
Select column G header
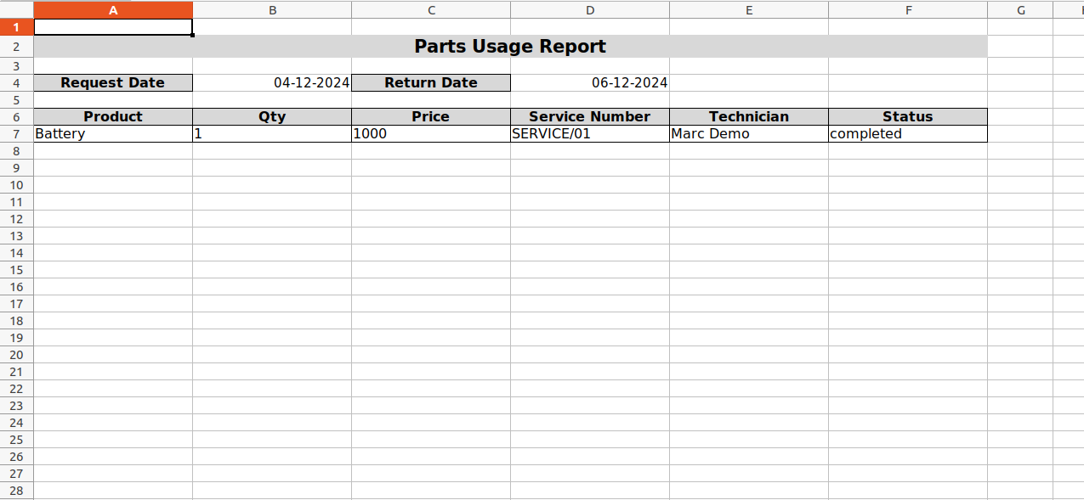[x=1021, y=10]
